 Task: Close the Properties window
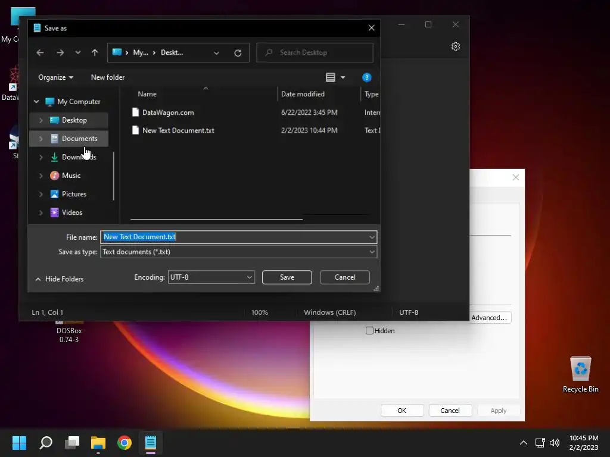[x=516, y=177]
